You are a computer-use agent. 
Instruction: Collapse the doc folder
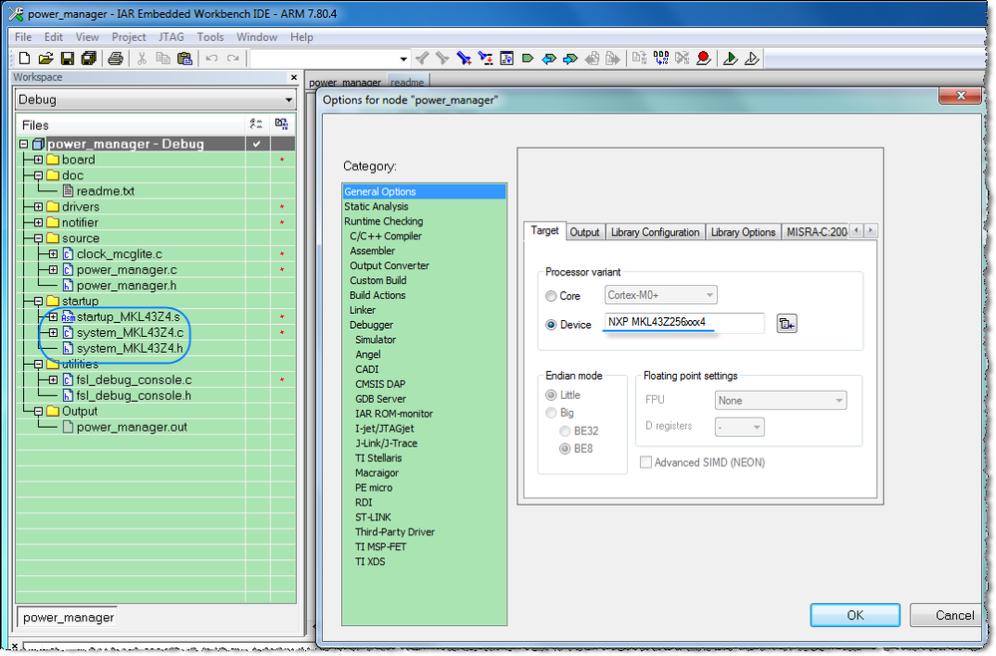[x=38, y=175]
